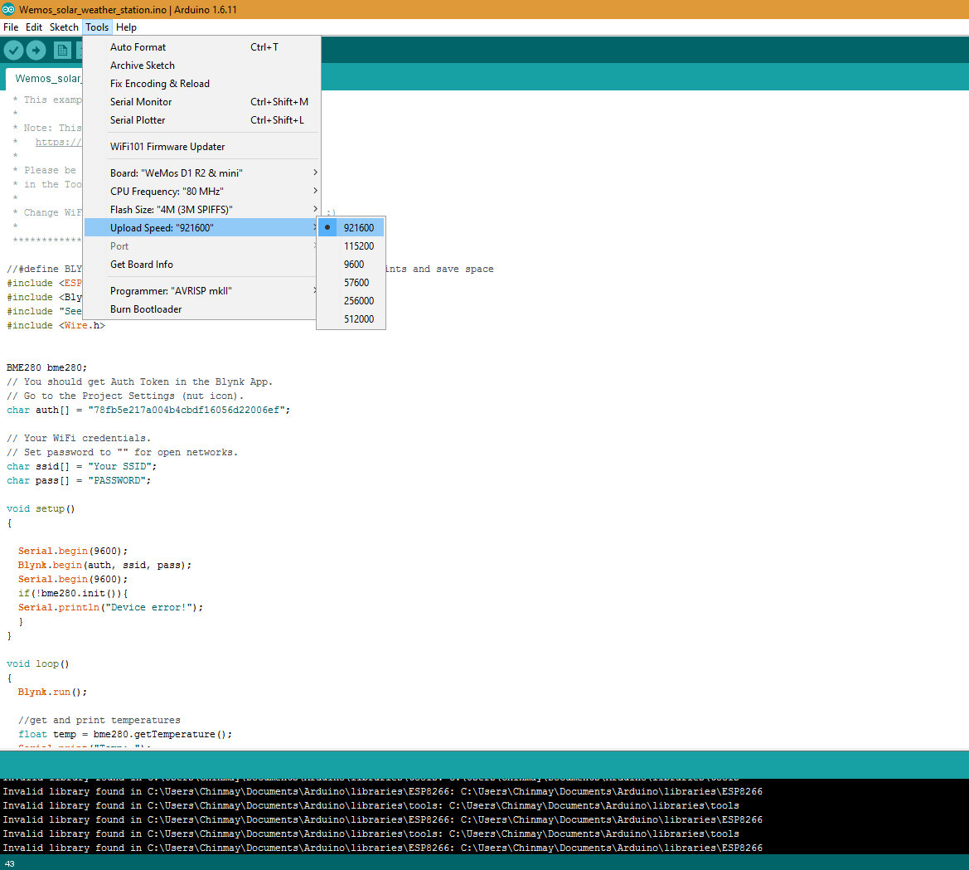The height and width of the screenshot is (870, 969).
Task: Click the Verify checkmark toolbar icon
Action: [13, 50]
